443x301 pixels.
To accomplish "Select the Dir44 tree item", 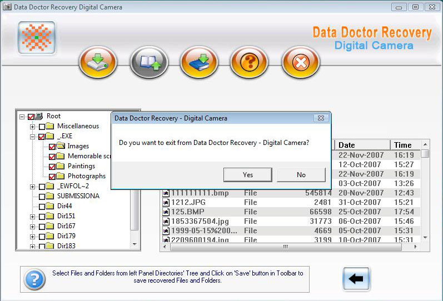I will pyautogui.click(x=64, y=206).
